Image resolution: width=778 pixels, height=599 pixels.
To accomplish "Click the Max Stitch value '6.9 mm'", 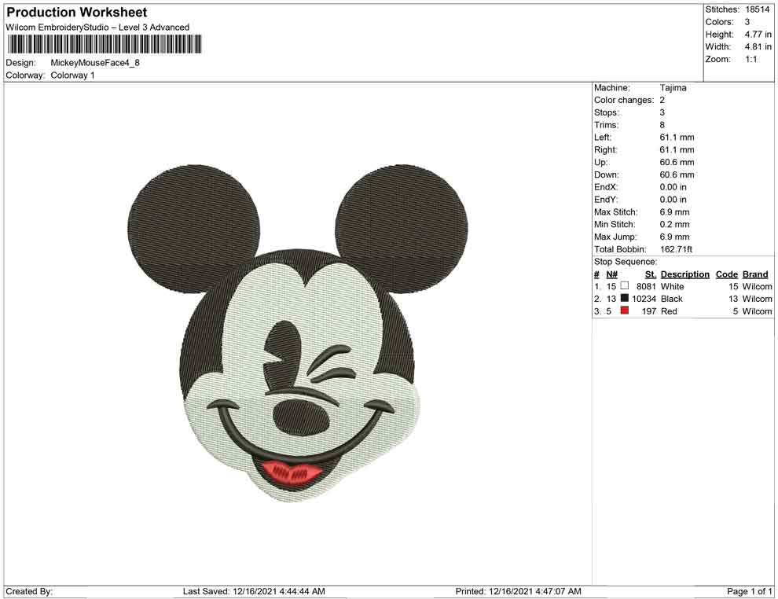I will (x=674, y=212).
